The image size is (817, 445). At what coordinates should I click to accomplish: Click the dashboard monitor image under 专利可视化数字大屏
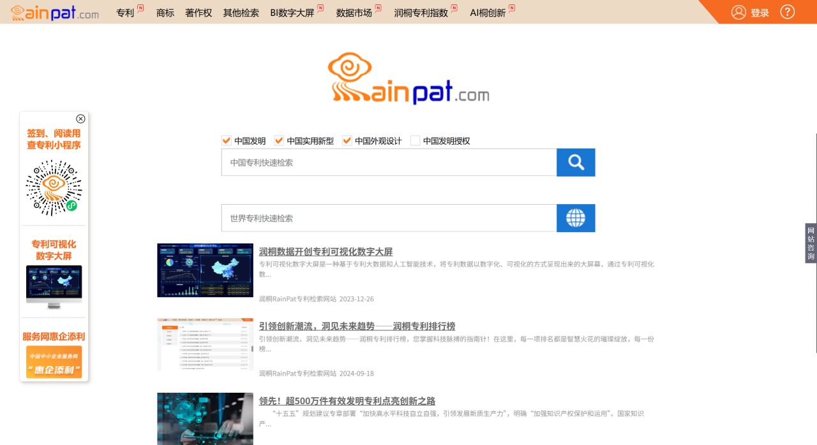click(x=54, y=284)
